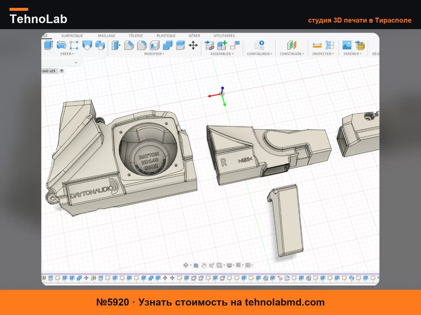Select the Joint tool with chain link

[x=209, y=45]
